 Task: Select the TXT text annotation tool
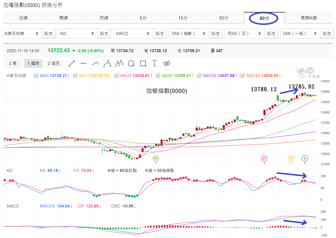click(155, 63)
